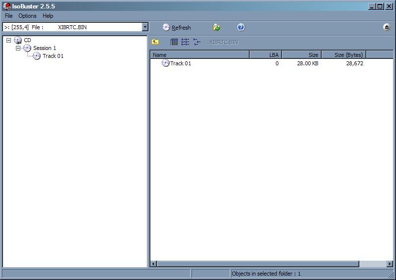Collapse the Session 1 tree node
Image resolution: width=396 pixels, height=280 pixels.
(18, 48)
